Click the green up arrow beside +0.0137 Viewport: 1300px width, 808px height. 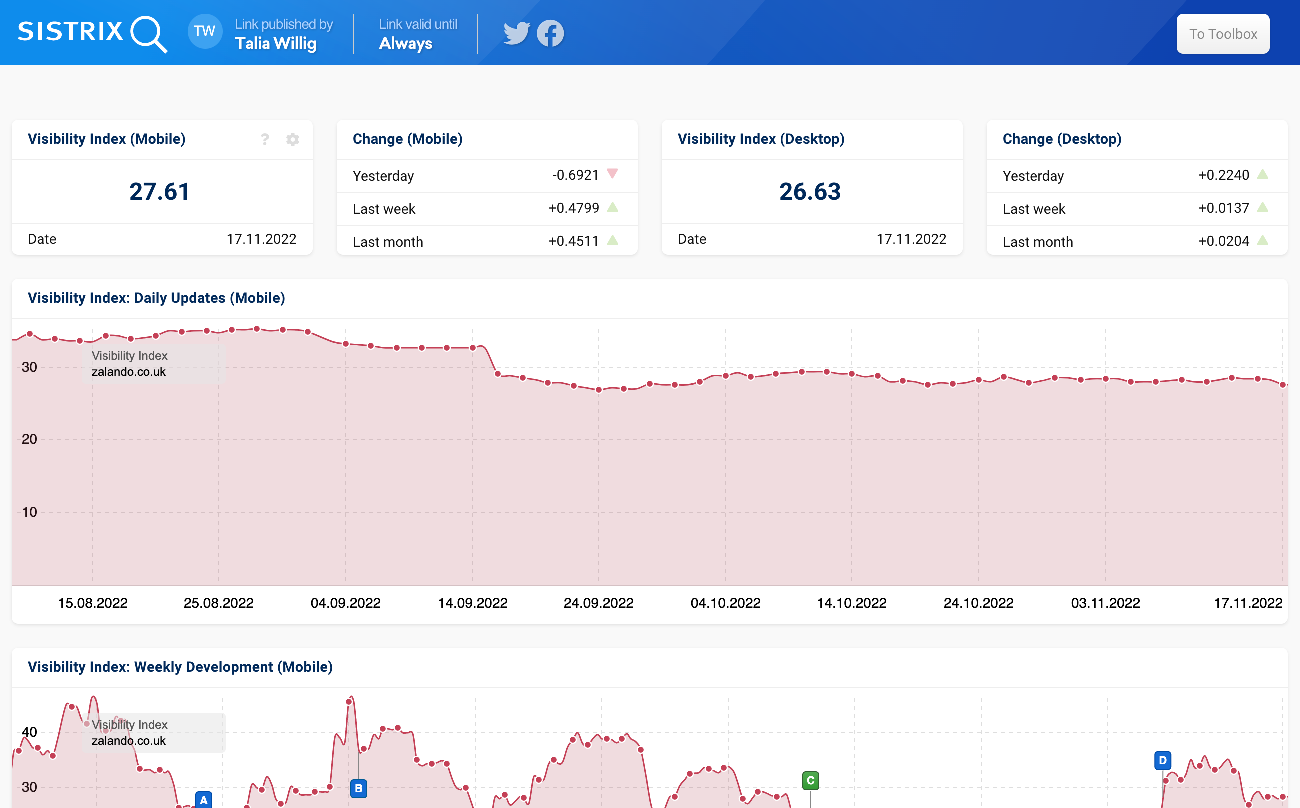(1262, 207)
